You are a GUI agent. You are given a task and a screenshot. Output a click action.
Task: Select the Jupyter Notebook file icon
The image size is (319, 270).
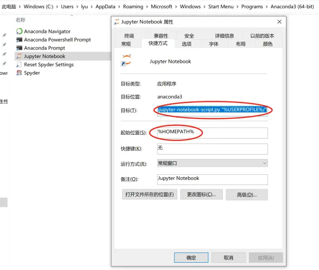[19, 56]
